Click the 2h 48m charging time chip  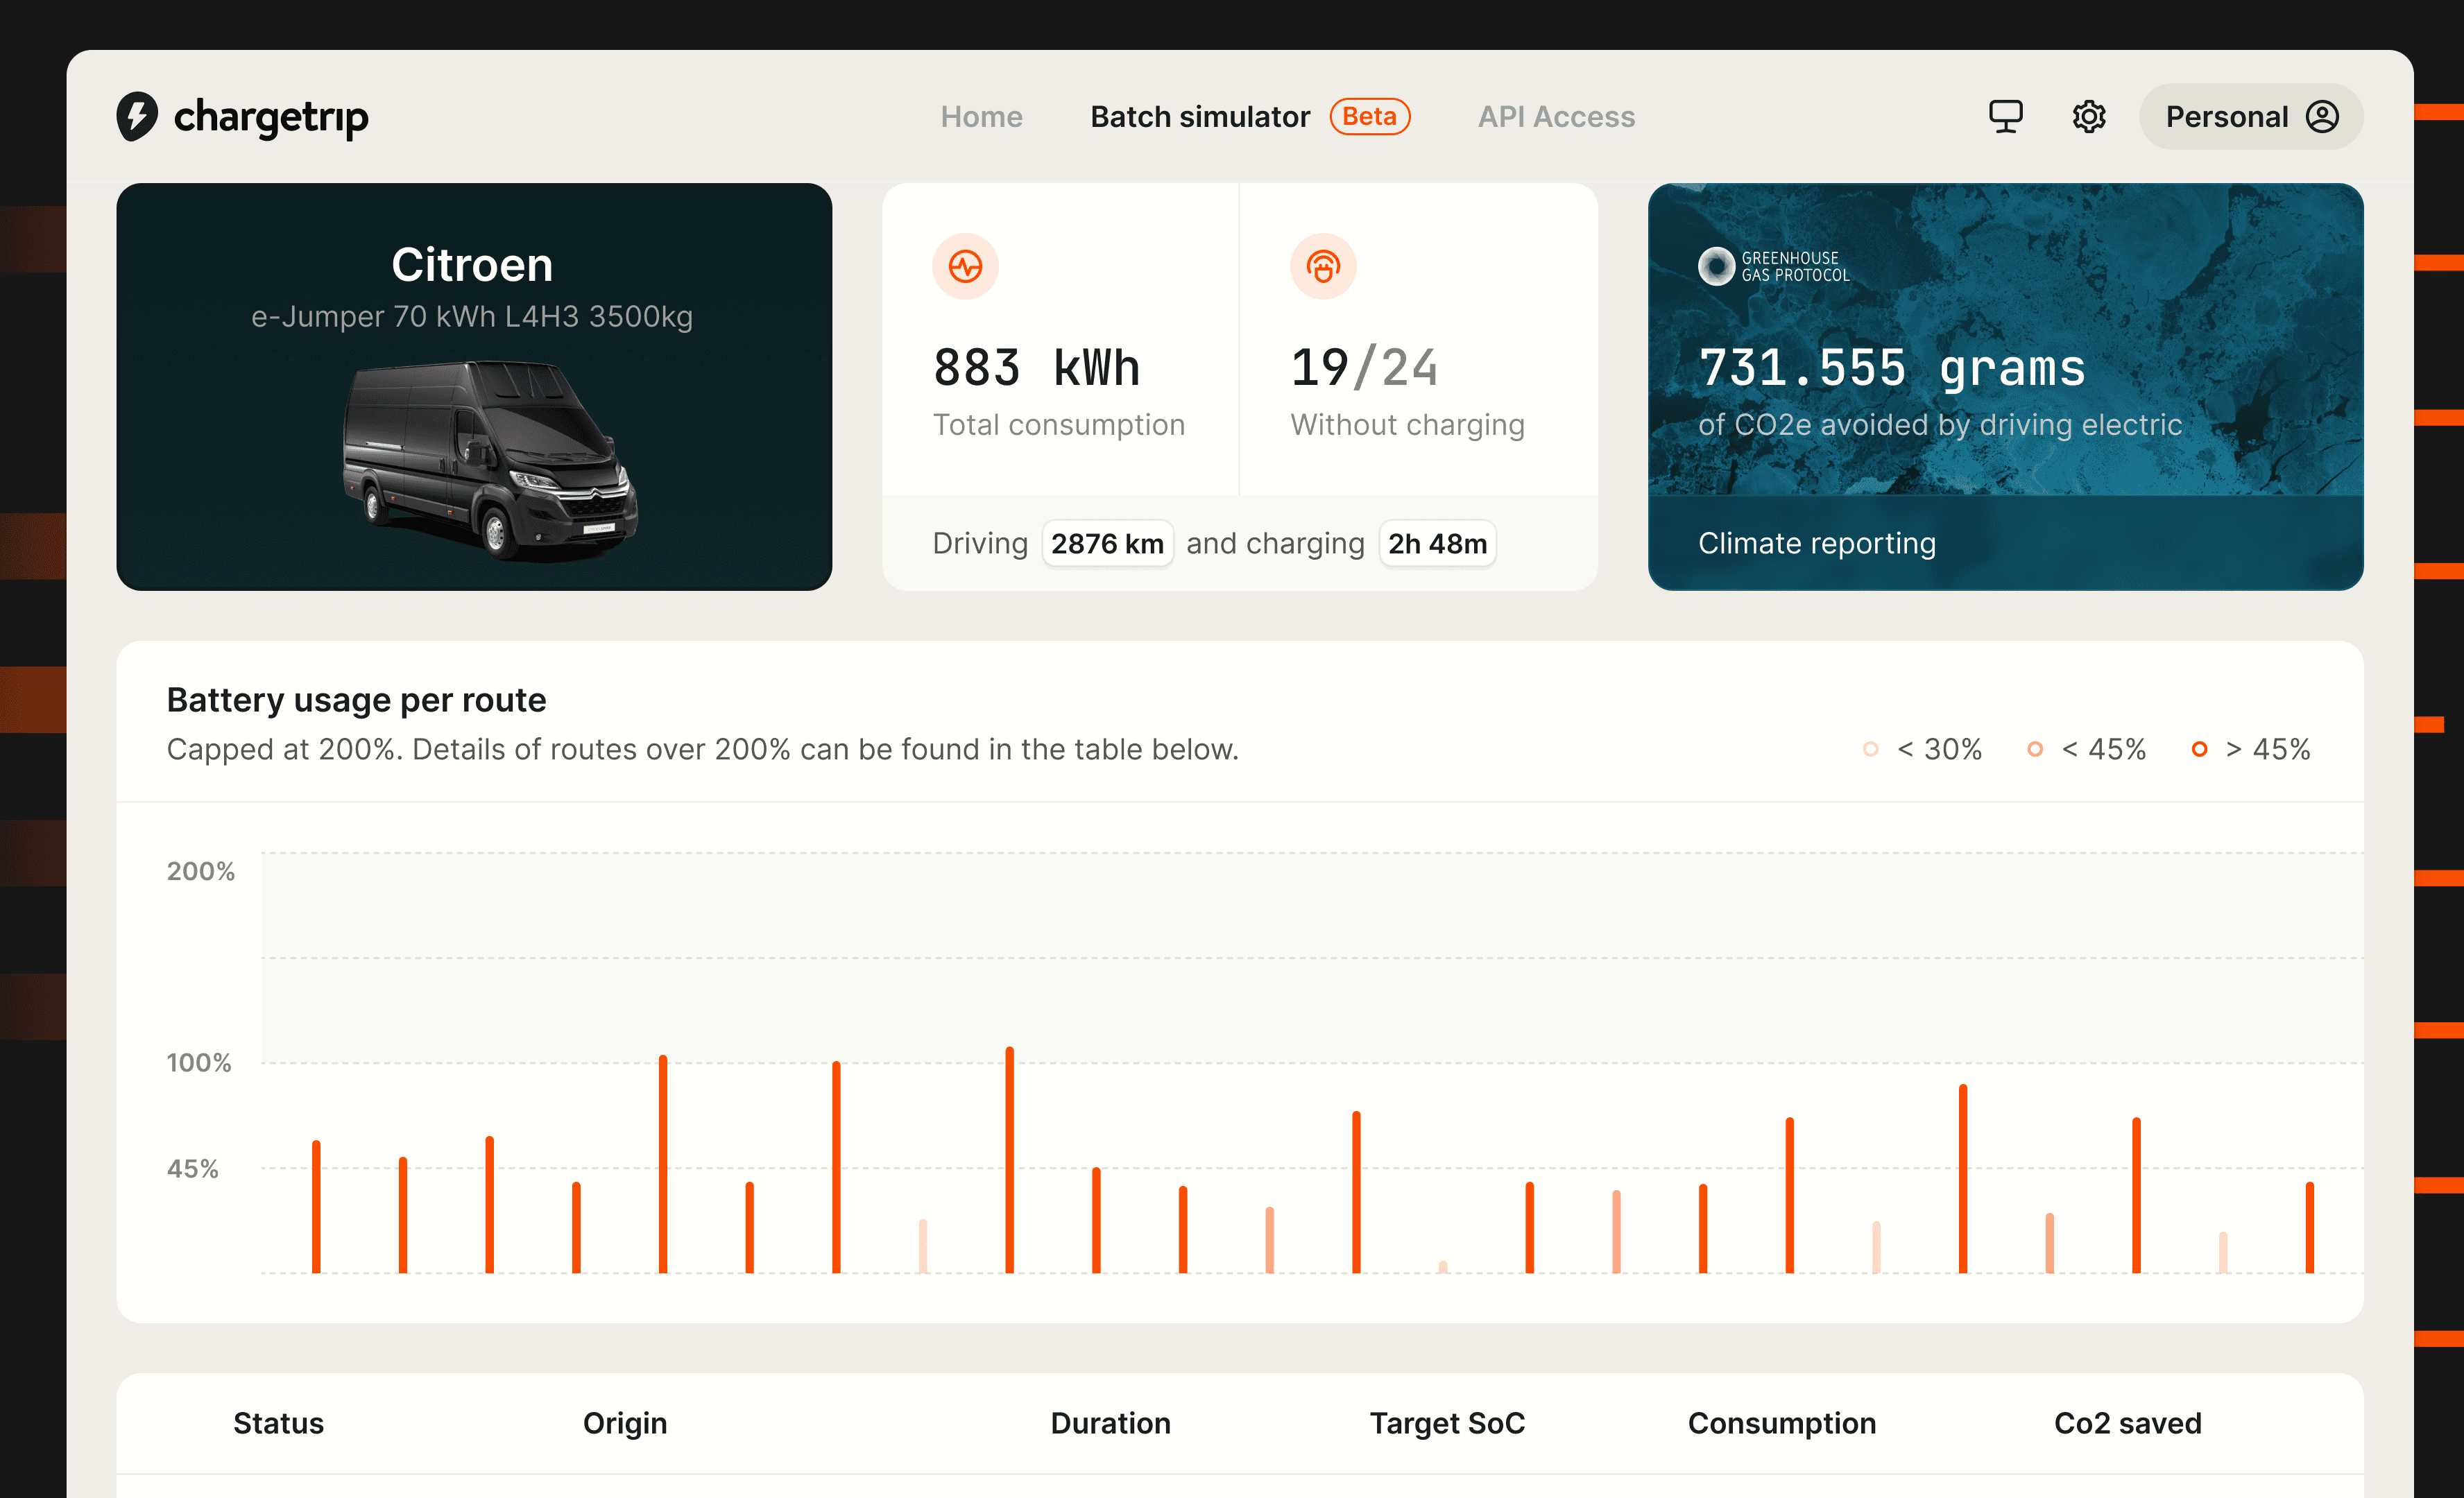coord(1437,543)
